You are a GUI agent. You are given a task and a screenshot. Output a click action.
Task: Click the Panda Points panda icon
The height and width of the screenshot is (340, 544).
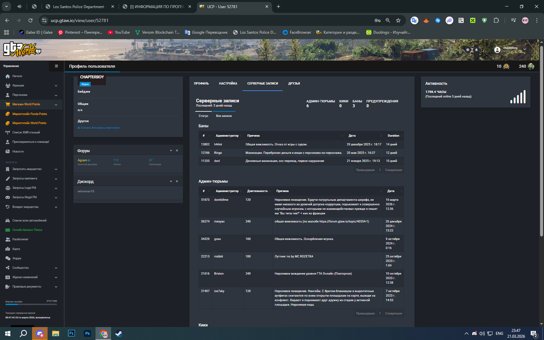(x=531, y=66)
